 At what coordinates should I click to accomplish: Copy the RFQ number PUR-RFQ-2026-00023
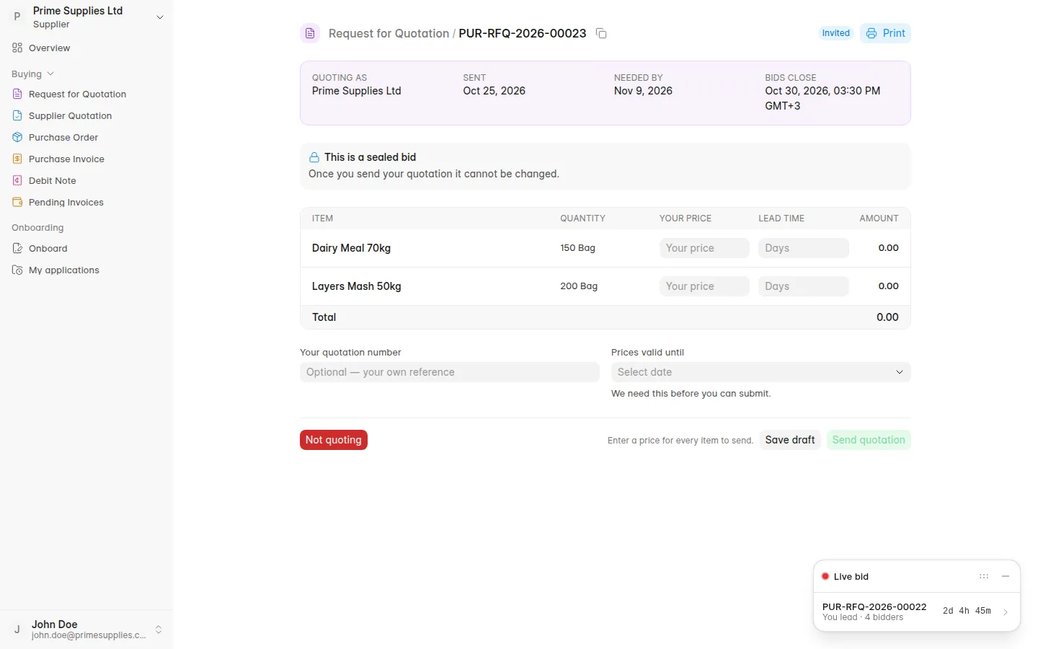[x=601, y=33]
